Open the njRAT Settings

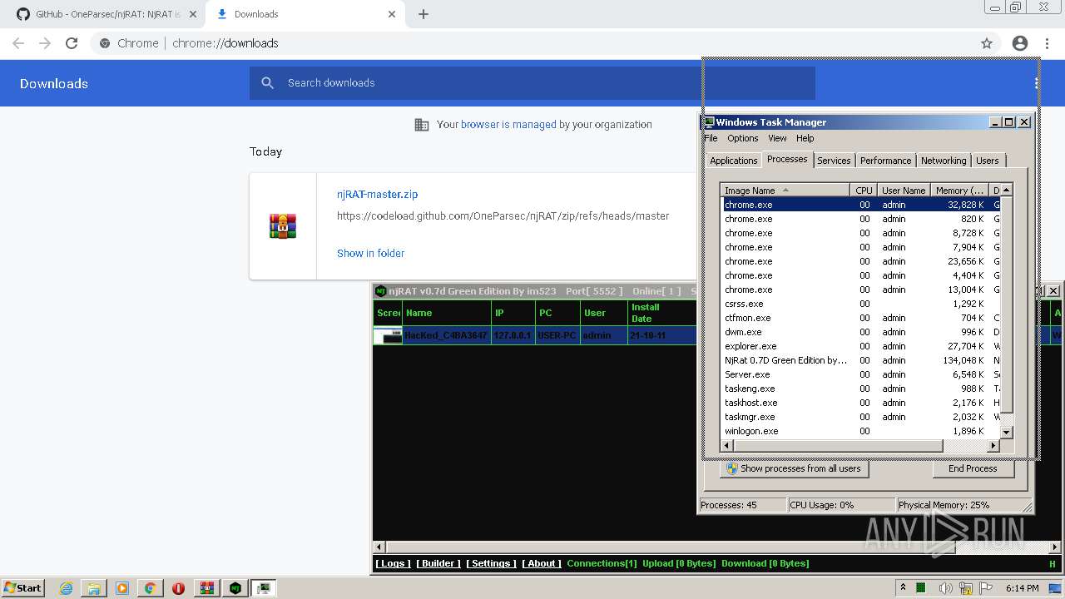tap(491, 563)
